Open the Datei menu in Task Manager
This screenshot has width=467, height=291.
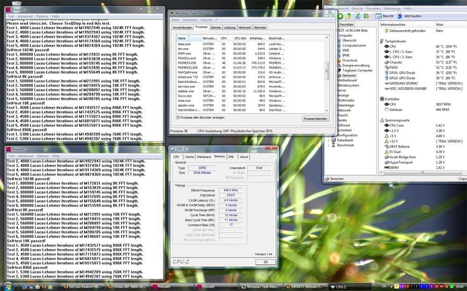(175, 20)
